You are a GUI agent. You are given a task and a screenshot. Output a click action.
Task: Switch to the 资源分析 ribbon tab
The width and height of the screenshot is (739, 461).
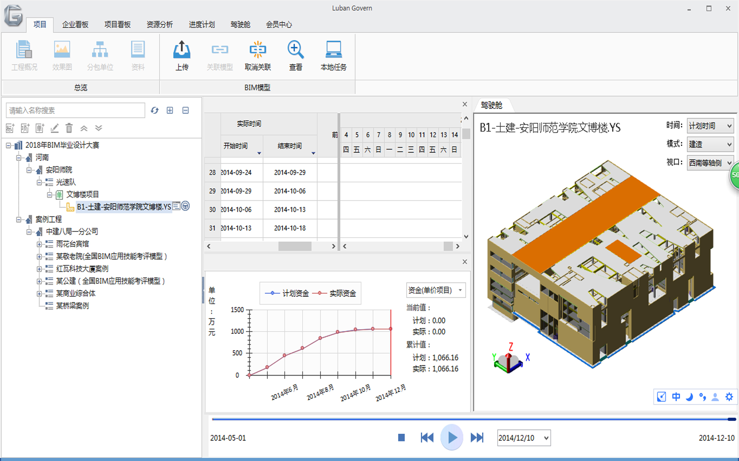(x=160, y=24)
